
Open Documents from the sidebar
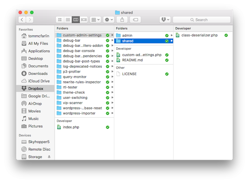pos(35,66)
